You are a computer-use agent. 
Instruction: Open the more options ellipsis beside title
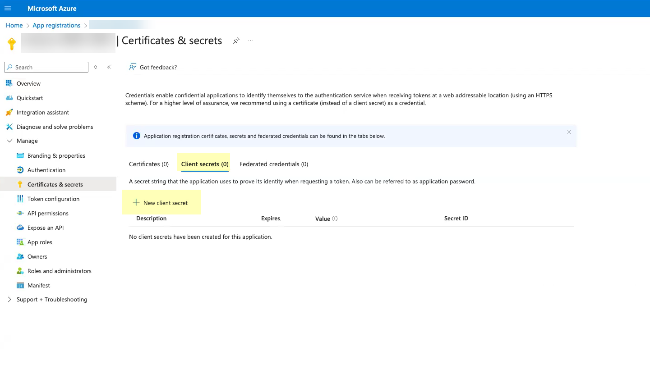pos(251,41)
